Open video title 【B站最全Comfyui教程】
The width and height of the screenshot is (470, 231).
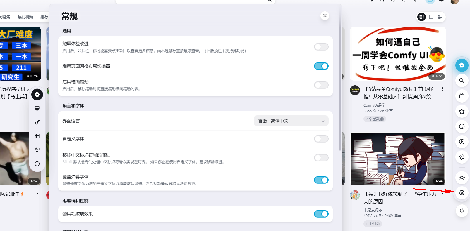coord(399,93)
